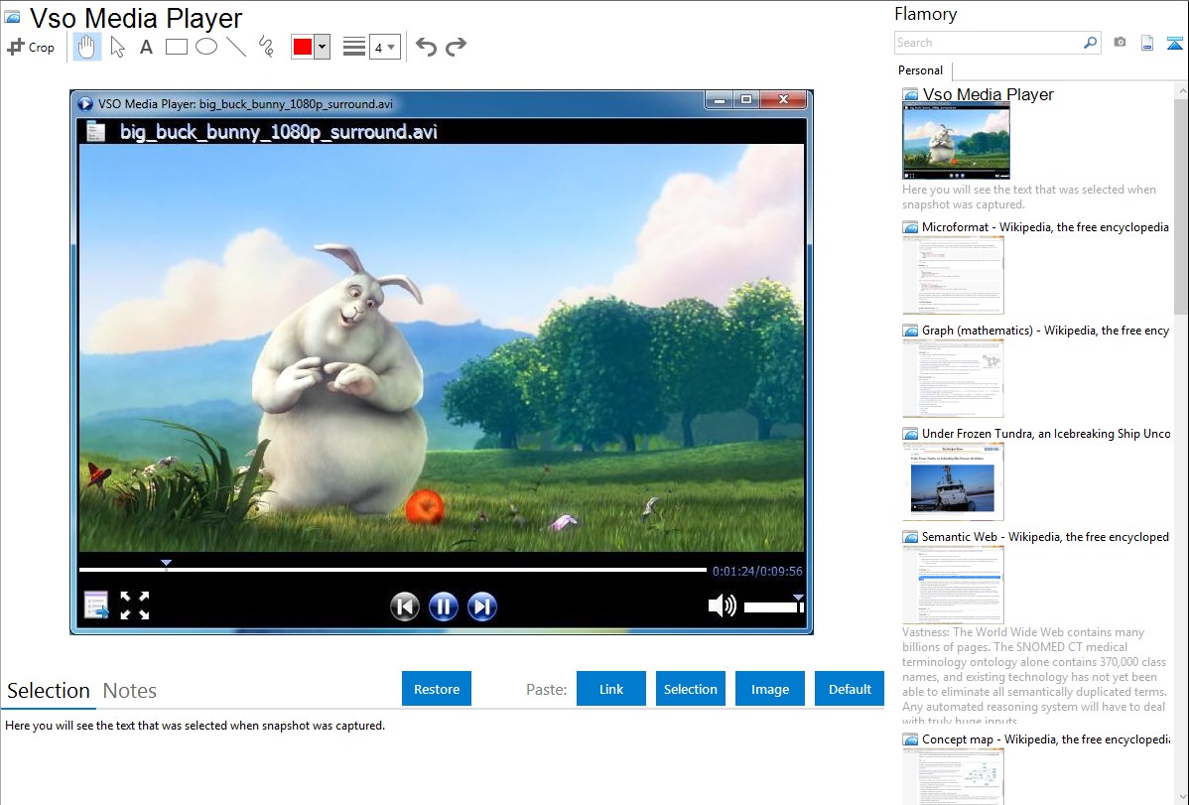Activate the hand pan tool
This screenshot has width=1189, height=805.
(87, 47)
